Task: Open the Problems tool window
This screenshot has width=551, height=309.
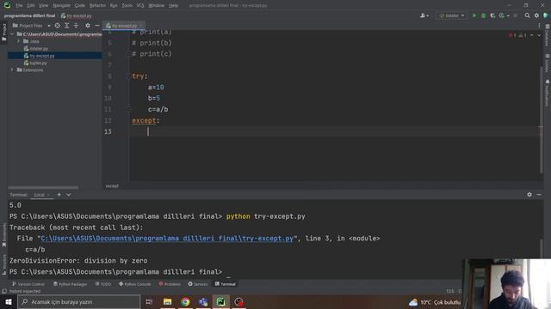Action: coord(170,284)
